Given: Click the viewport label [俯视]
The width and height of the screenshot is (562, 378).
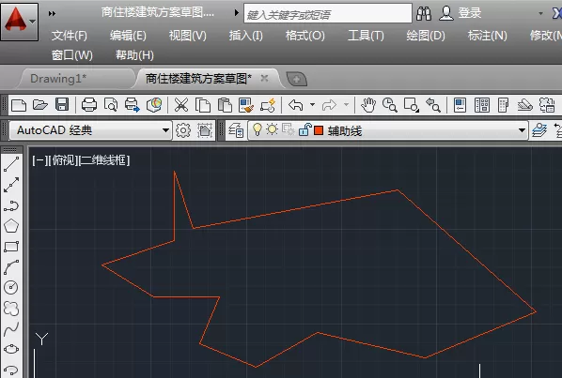Looking at the screenshot, I should point(65,160).
